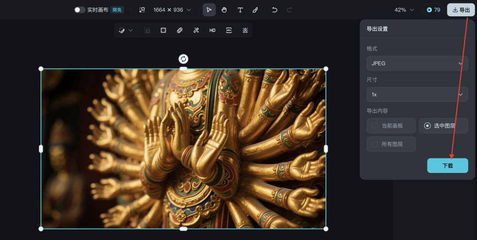The width and height of the screenshot is (477, 240).
Task: Click the HD upscale icon
Action: click(x=212, y=30)
